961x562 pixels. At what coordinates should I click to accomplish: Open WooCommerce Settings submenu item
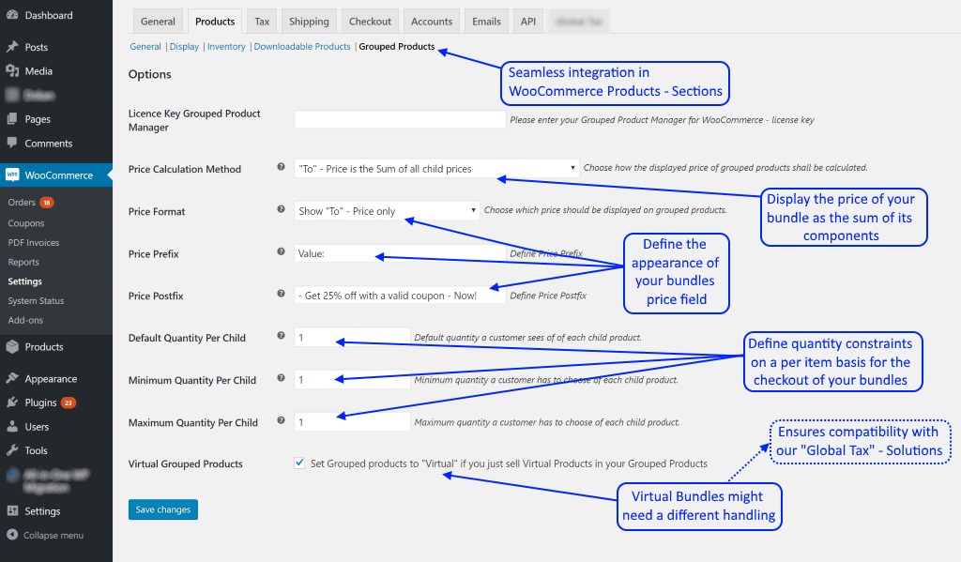[24, 281]
